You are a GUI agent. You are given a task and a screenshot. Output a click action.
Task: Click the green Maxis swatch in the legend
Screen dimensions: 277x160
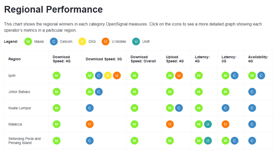tap(28, 41)
